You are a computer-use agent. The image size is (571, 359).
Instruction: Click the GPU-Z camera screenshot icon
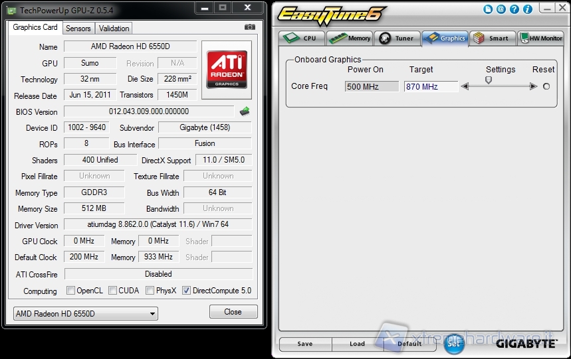click(250, 27)
